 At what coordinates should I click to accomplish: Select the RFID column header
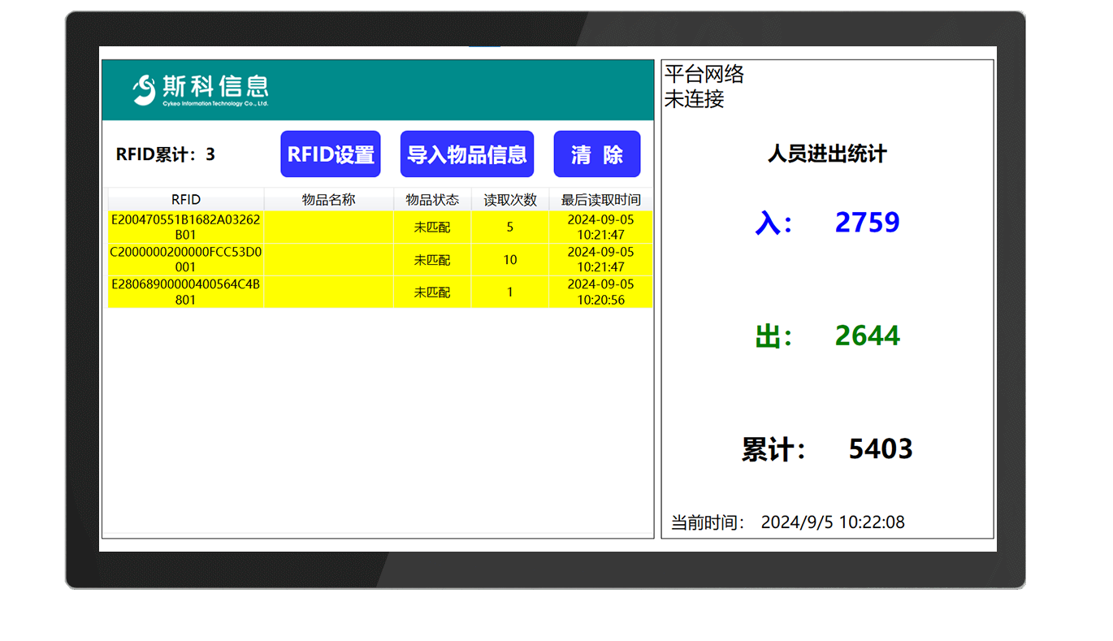185,199
